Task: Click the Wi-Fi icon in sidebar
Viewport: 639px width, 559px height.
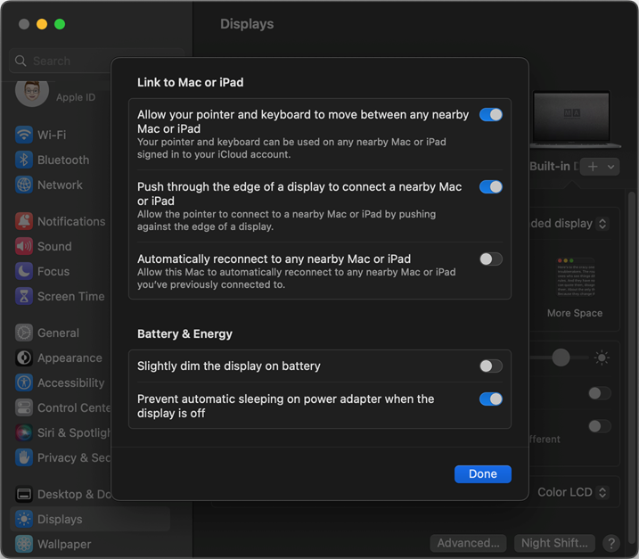Action: (24, 135)
